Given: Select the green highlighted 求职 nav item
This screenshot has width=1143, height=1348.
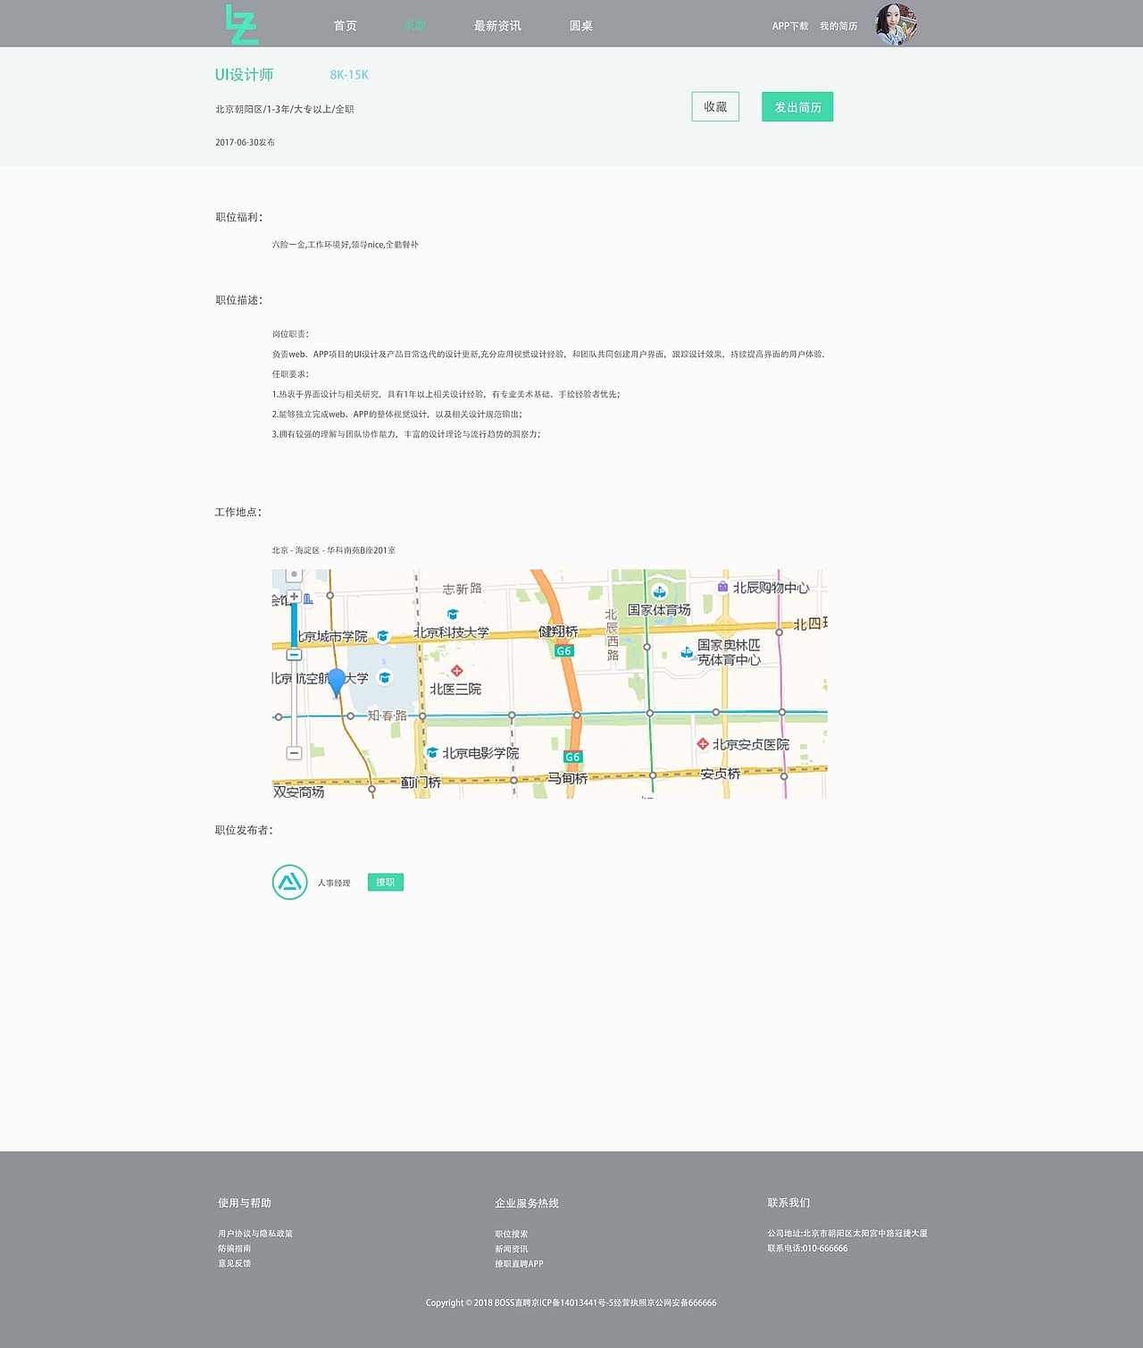Looking at the screenshot, I should (414, 26).
